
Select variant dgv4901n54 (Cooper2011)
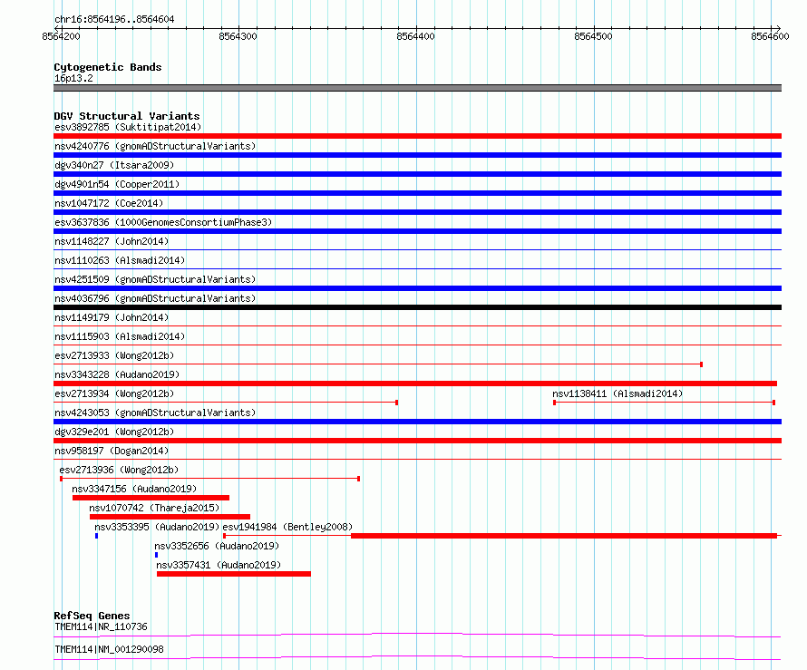[117, 184]
